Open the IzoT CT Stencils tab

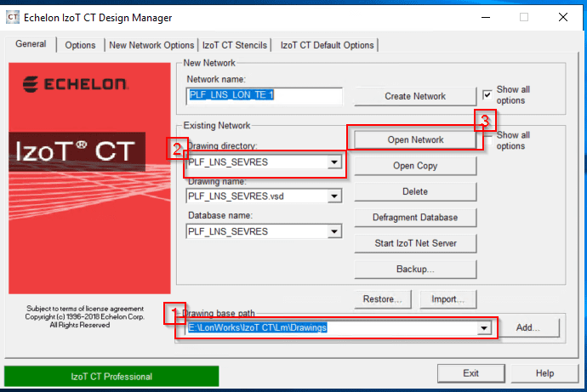[235, 45]
